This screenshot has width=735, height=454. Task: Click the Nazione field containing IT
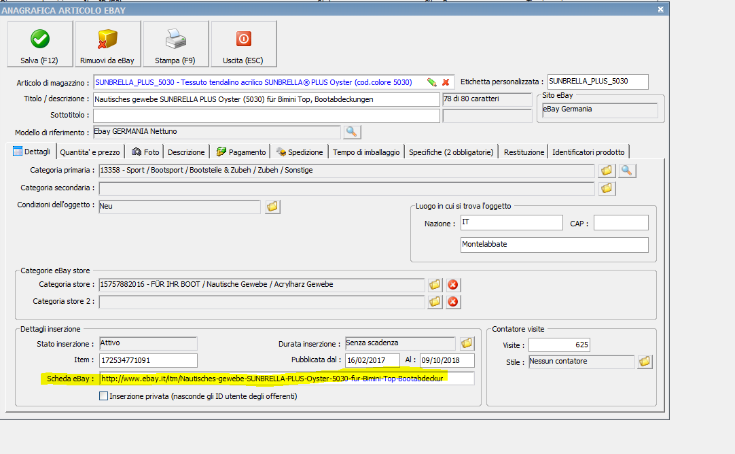coord(512,223)
